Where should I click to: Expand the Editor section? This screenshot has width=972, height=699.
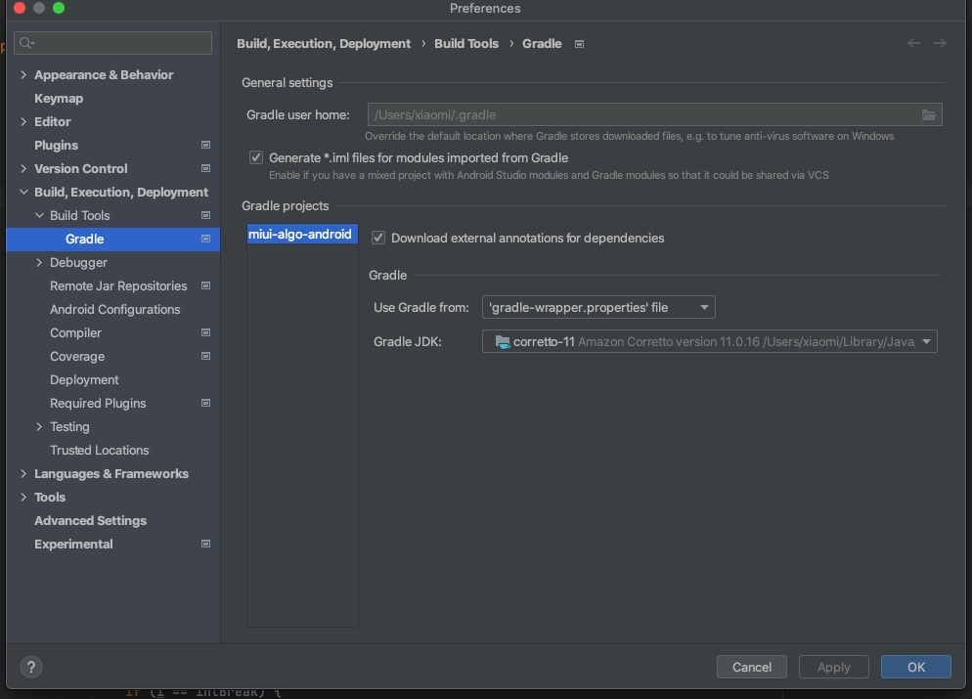tap(23, 122)
